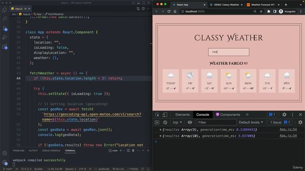This screenshot has width=305, height=171.
Task: Click the main branch in the status bar
Action: click(x=8, y=169)
